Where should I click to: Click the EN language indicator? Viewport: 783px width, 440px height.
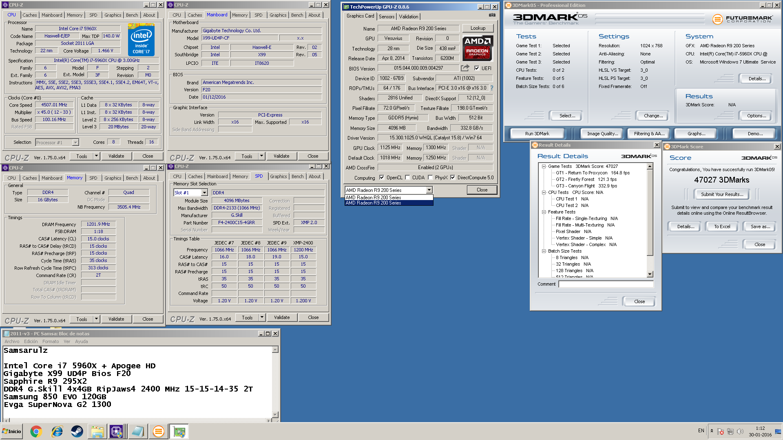coord(701,431)
